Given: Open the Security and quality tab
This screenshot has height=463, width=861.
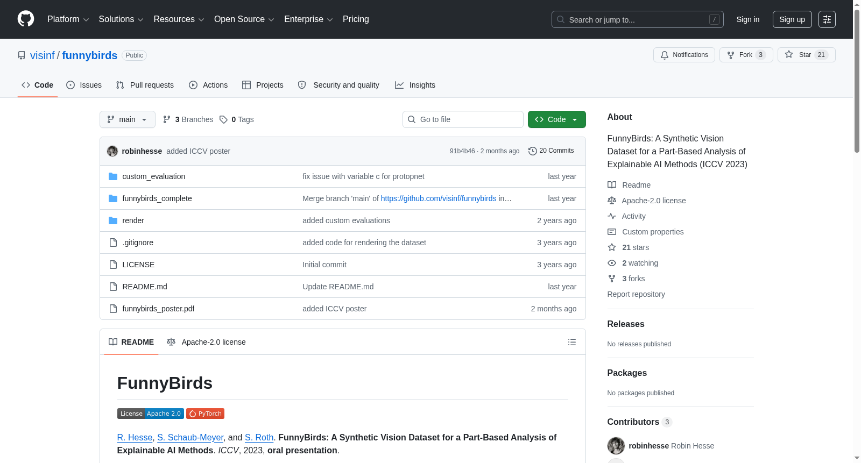Looking at the screenshot, I should (x=338, y=85).
